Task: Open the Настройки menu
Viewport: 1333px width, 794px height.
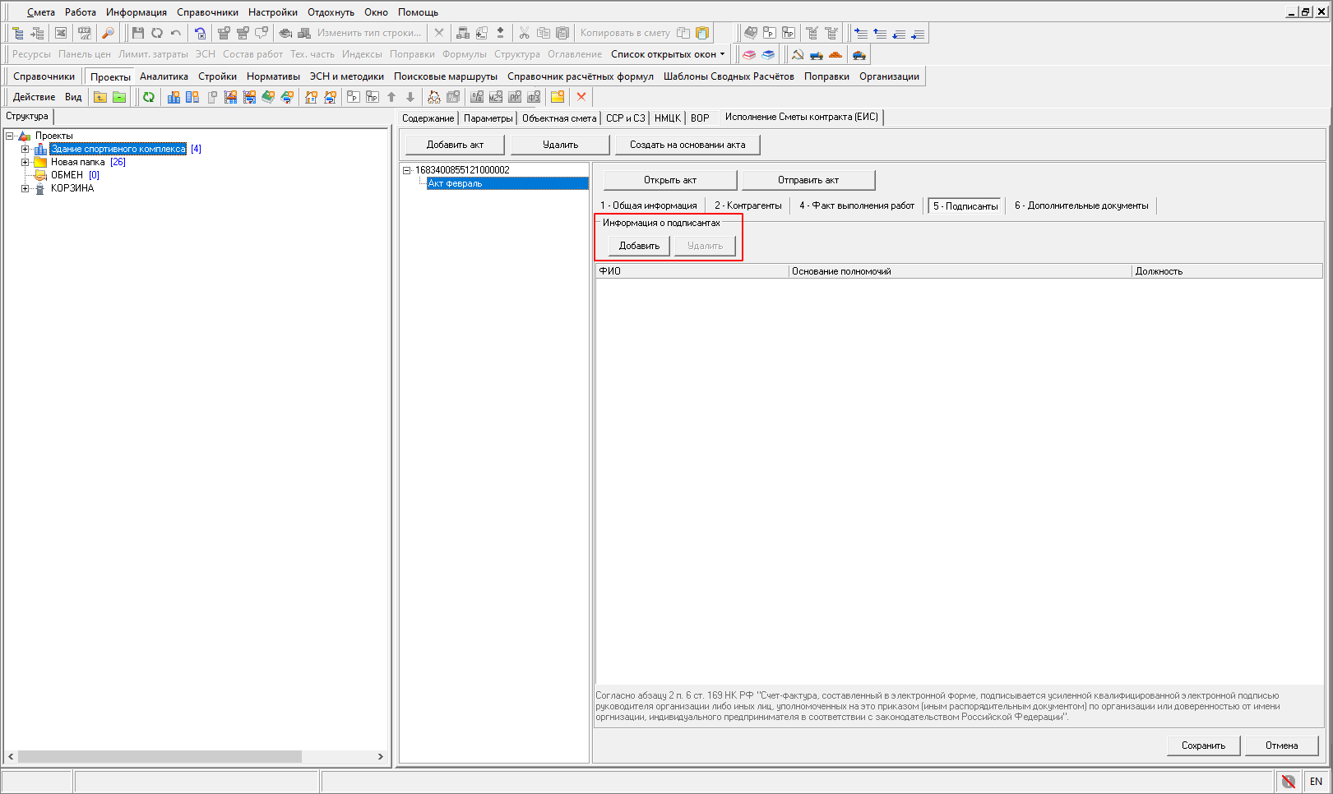Action: tap(272, 12)
